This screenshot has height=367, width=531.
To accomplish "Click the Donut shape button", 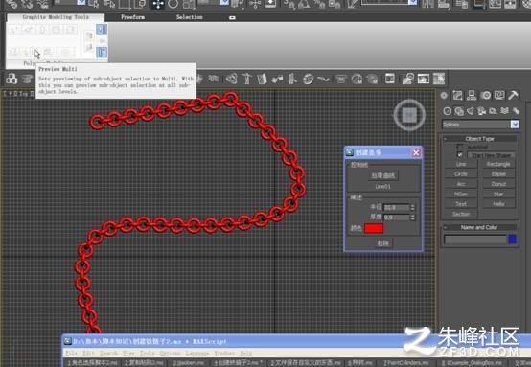I will (498, 184).
